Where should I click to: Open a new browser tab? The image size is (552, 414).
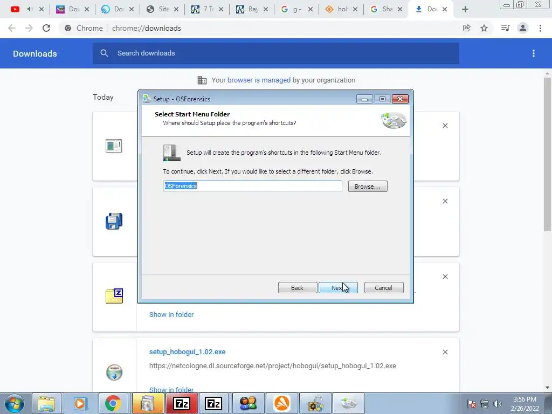465,10
